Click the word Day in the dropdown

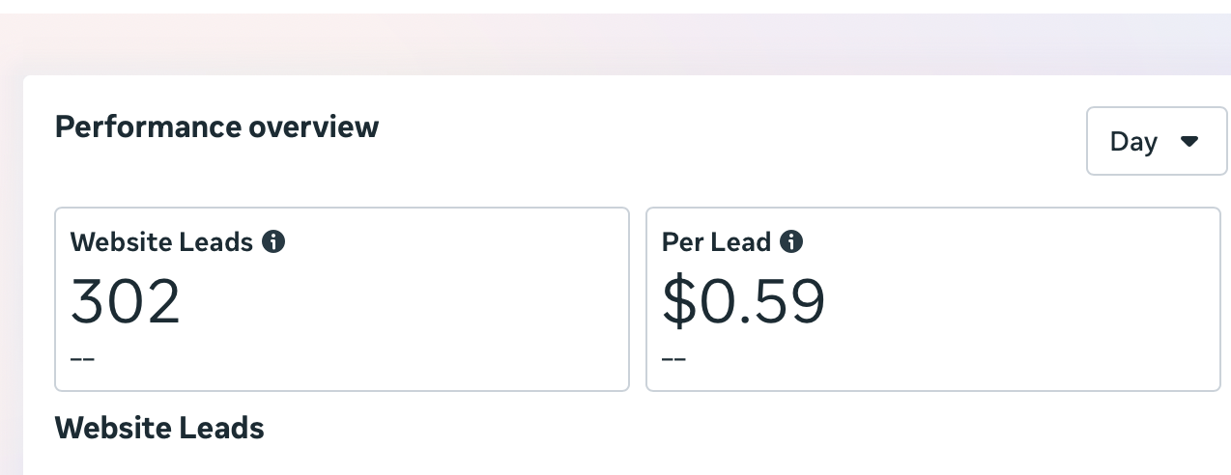(1133, 142)
